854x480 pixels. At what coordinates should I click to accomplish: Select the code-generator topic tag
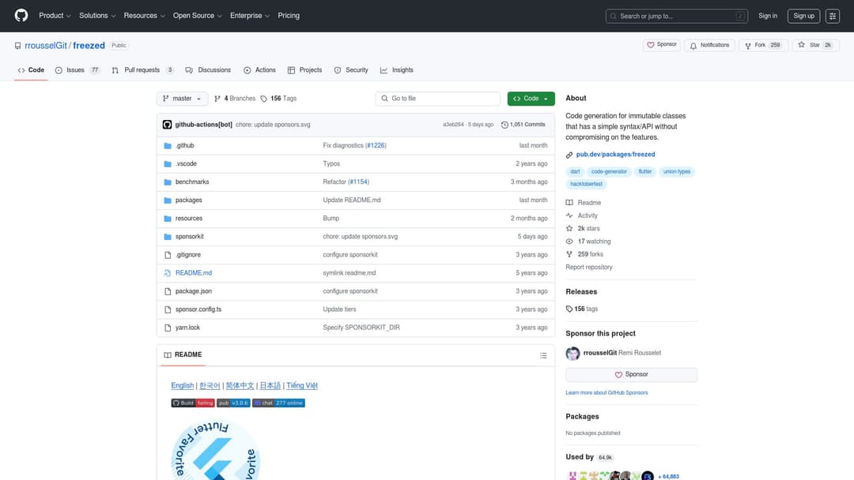[x=609, y=172]
